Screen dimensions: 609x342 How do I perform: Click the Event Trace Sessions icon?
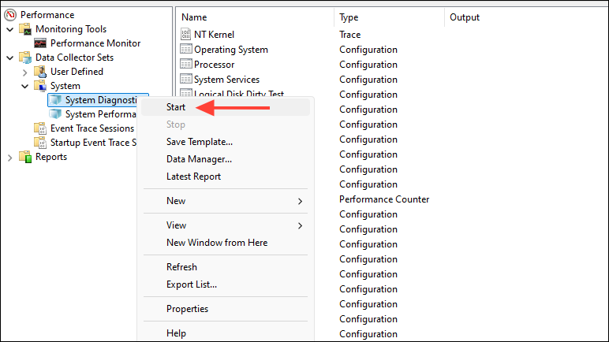click(x=41, y=128)
